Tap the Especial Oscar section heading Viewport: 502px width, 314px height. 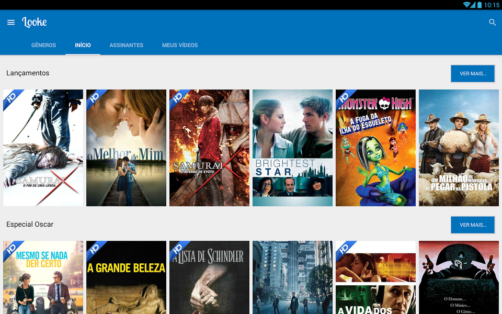point(30,225)
